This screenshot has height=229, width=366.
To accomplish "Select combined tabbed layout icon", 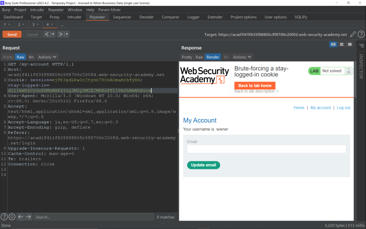I will tap(350, 45).
